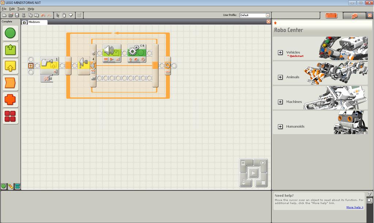374x223 pixels.
Task: Click the Humanoids robot thumbnail image
Action: pyautogui.click(x=350, y=122)
